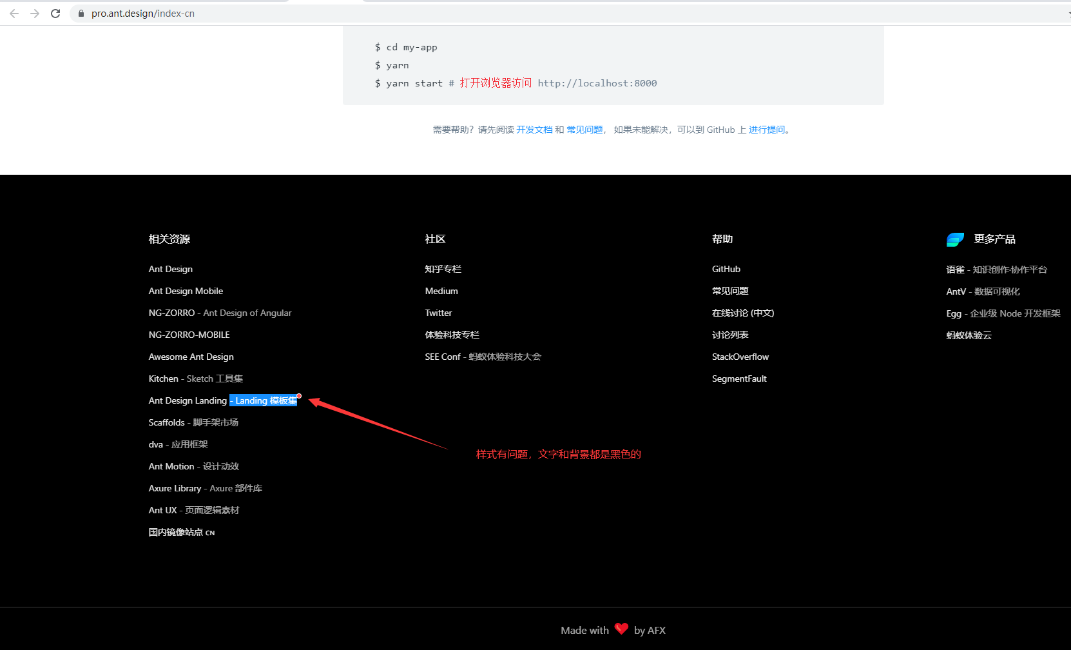
Task: Visit the Ant Design Landing 模板集 link
Action: 222,400
